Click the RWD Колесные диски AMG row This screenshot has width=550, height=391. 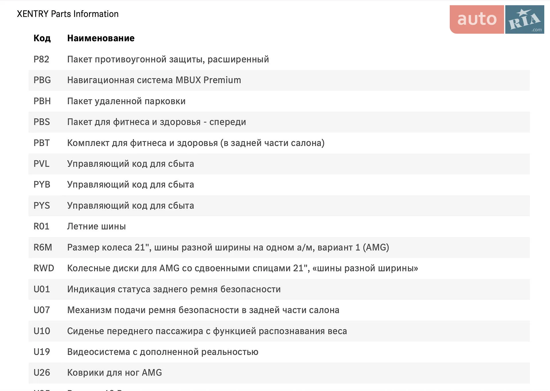coord(279,268)
